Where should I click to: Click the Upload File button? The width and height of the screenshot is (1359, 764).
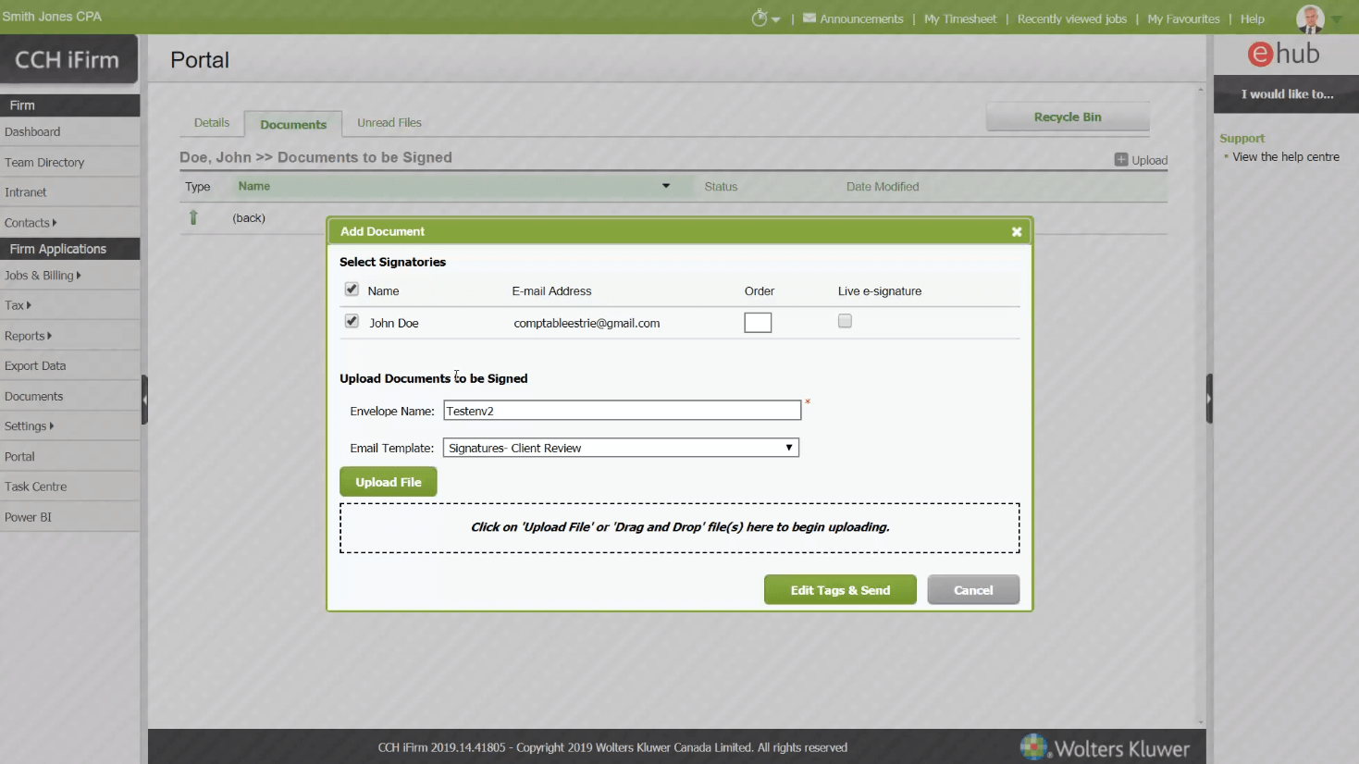click(x=388, y=482)
